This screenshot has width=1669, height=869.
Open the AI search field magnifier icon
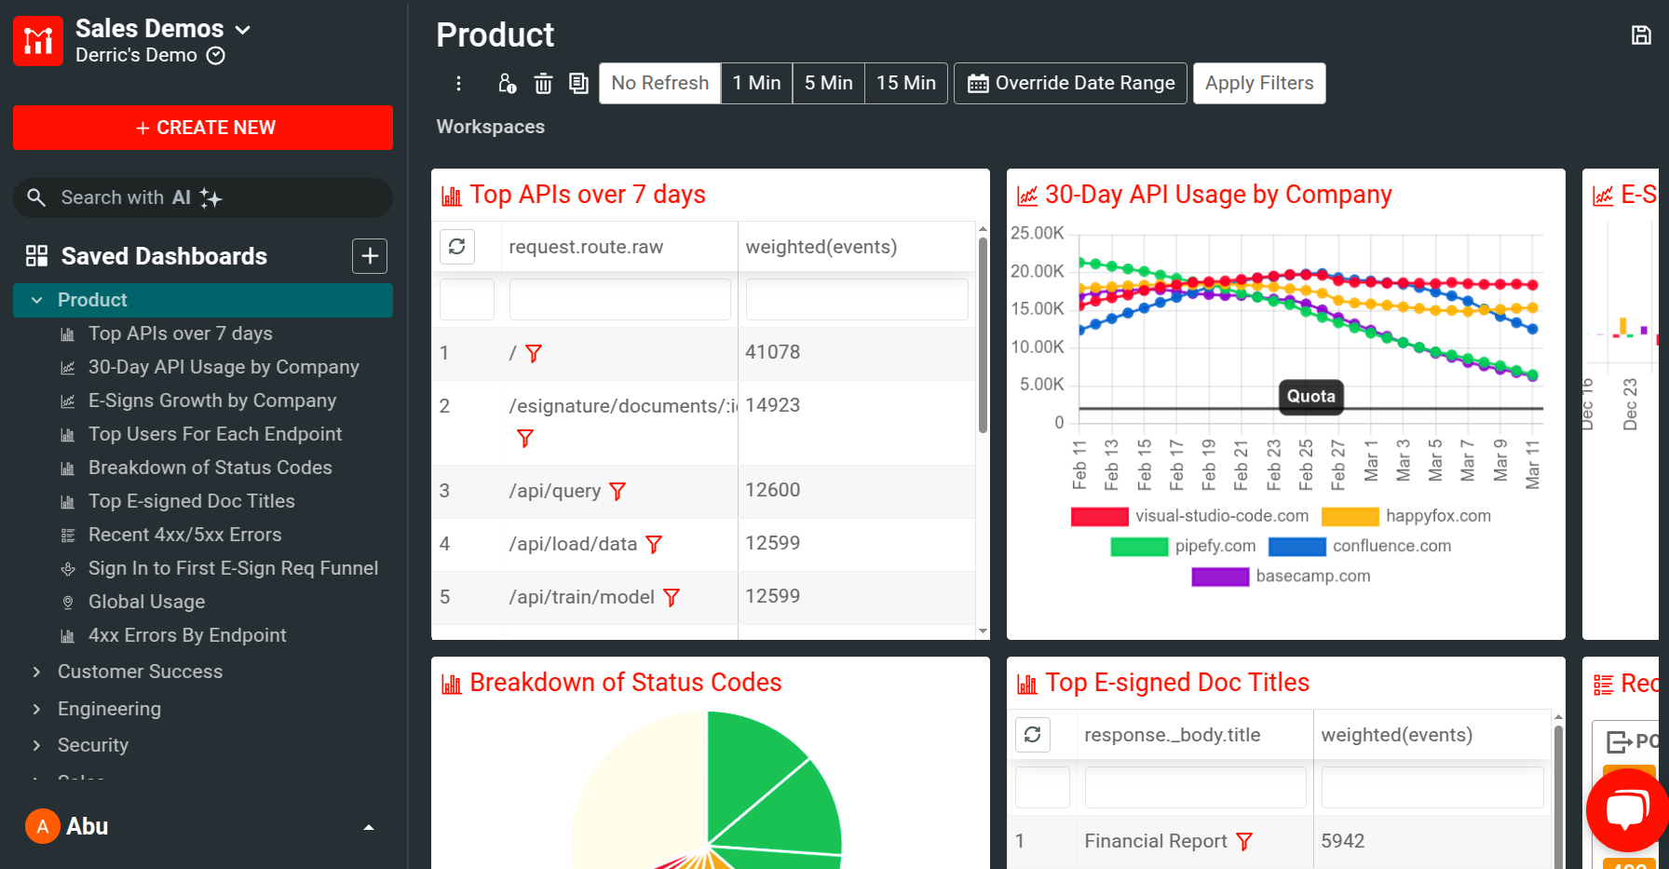36,197
